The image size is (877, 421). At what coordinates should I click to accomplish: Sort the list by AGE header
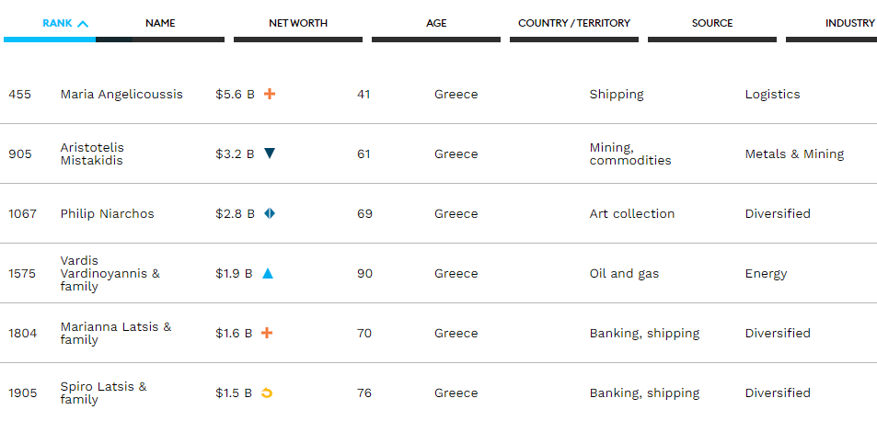436,24
